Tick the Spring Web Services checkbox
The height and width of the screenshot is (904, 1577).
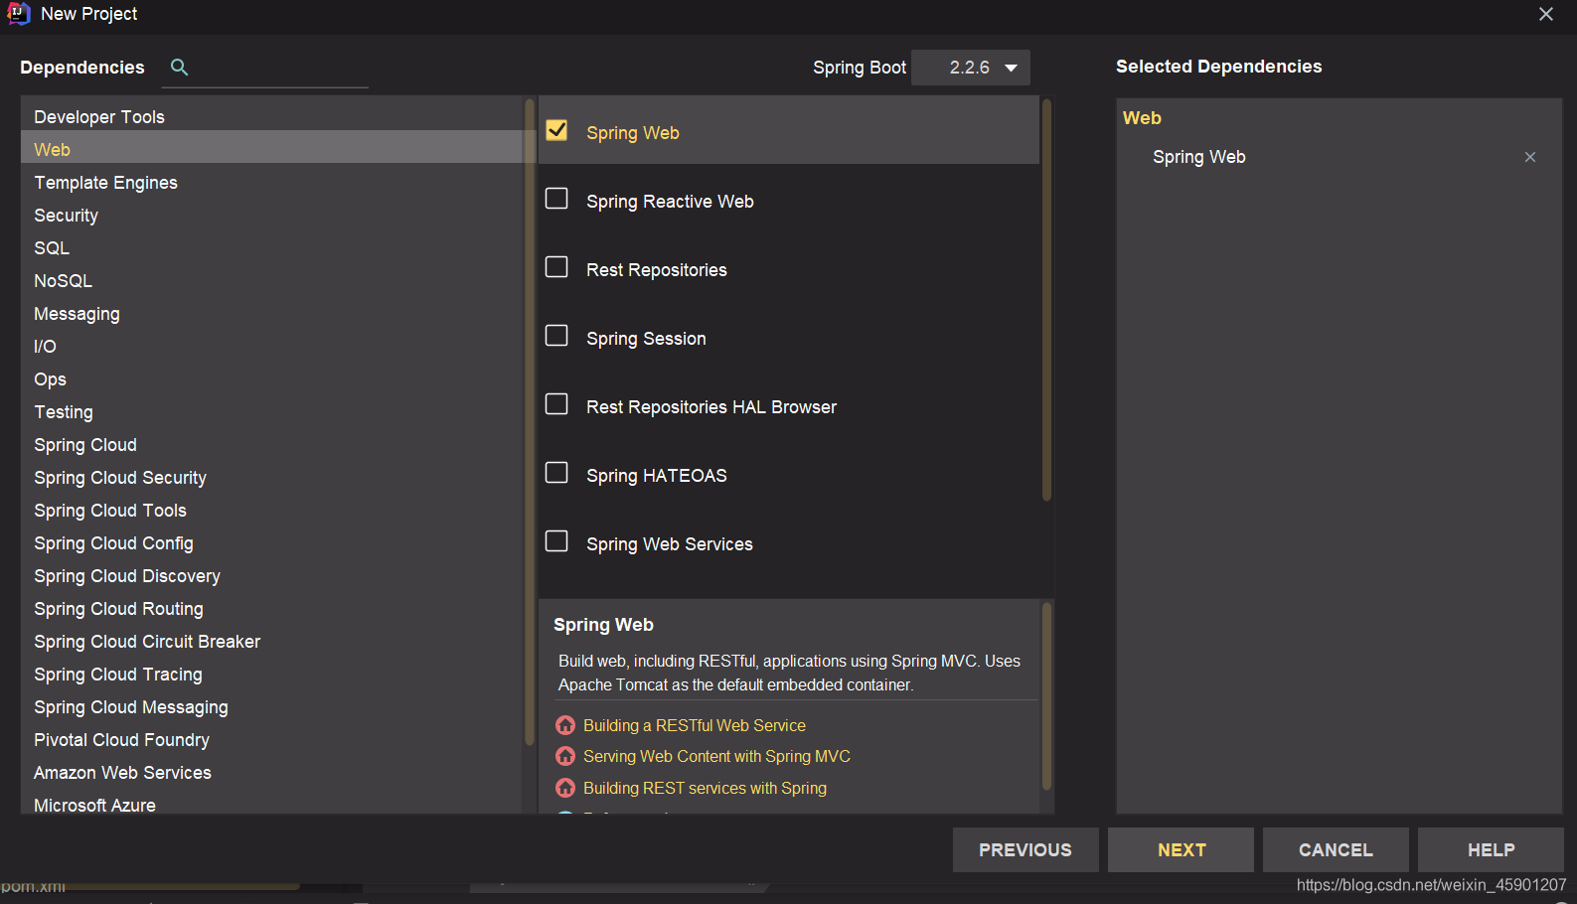point(557,541)
